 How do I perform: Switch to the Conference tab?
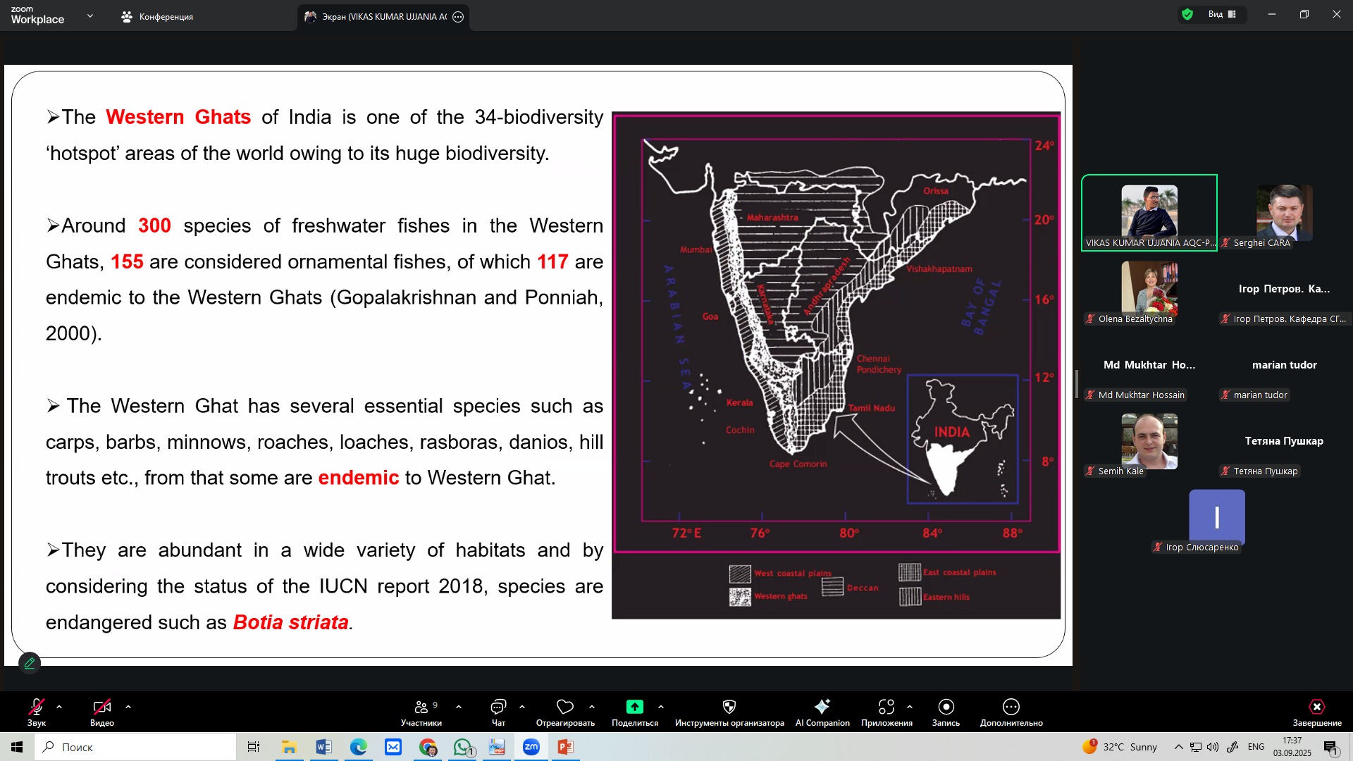click(x=157, y=17)
